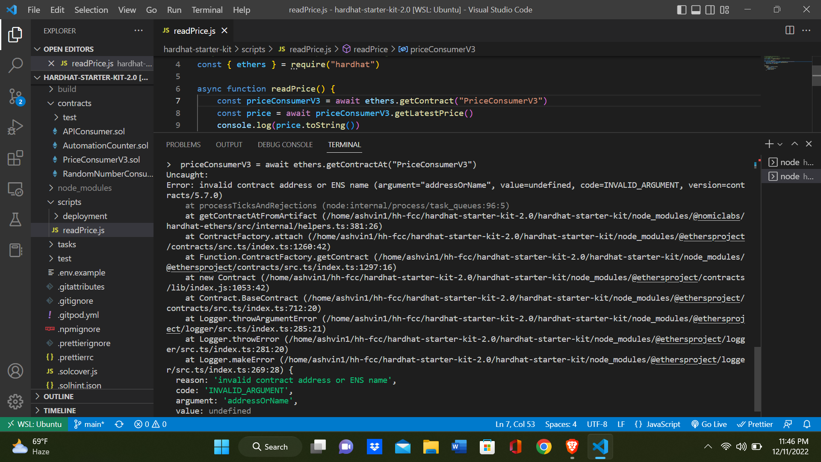Open the Edit menu

tap(57, 9)
